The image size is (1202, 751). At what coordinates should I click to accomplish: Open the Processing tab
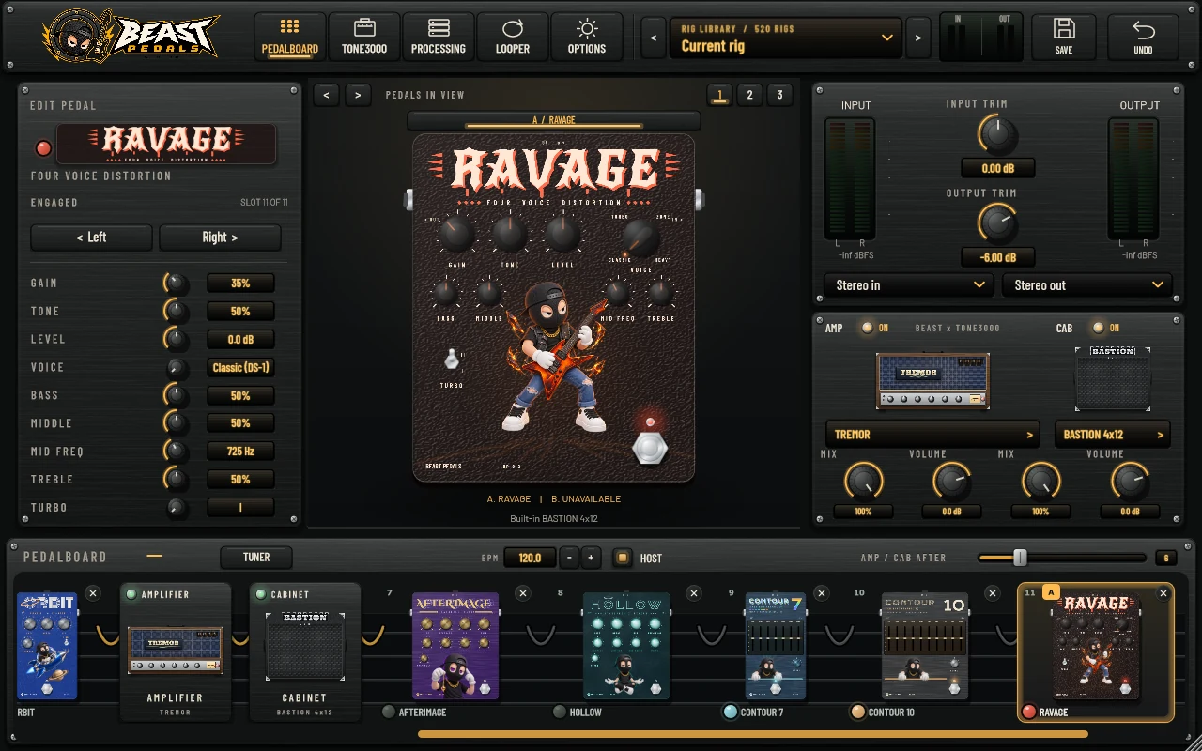pyautogui.click(x=439, y=37)
